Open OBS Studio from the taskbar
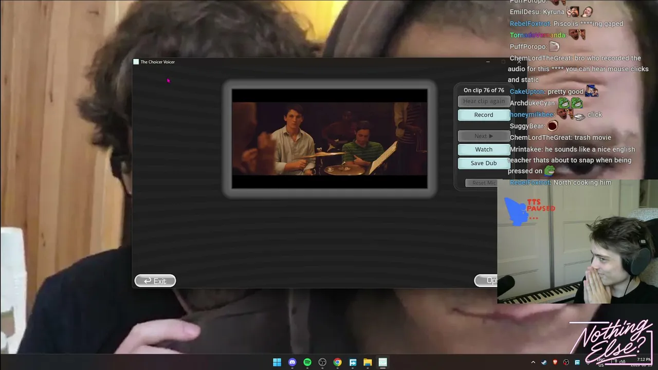This screenshot has height=370, width=658. tap(322, 362)
